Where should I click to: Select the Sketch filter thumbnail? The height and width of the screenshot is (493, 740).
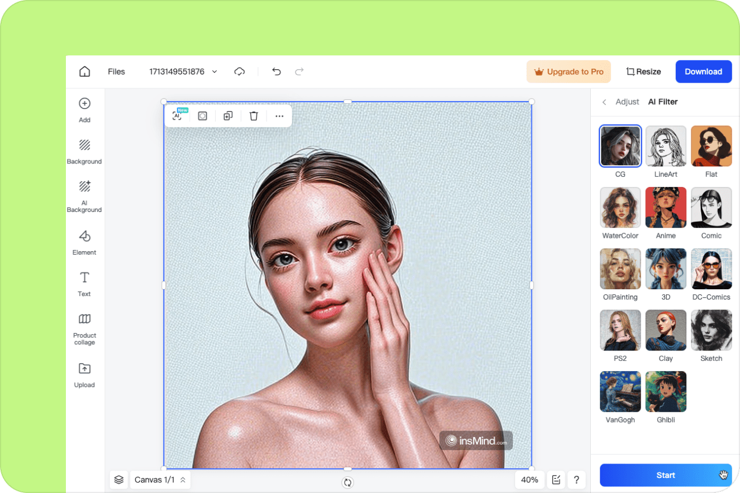click(712, 330)
